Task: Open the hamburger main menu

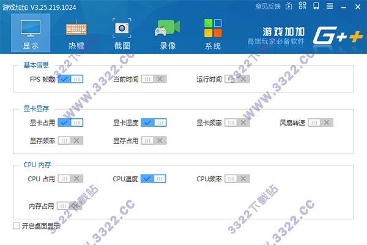Action: coord(330,6)
